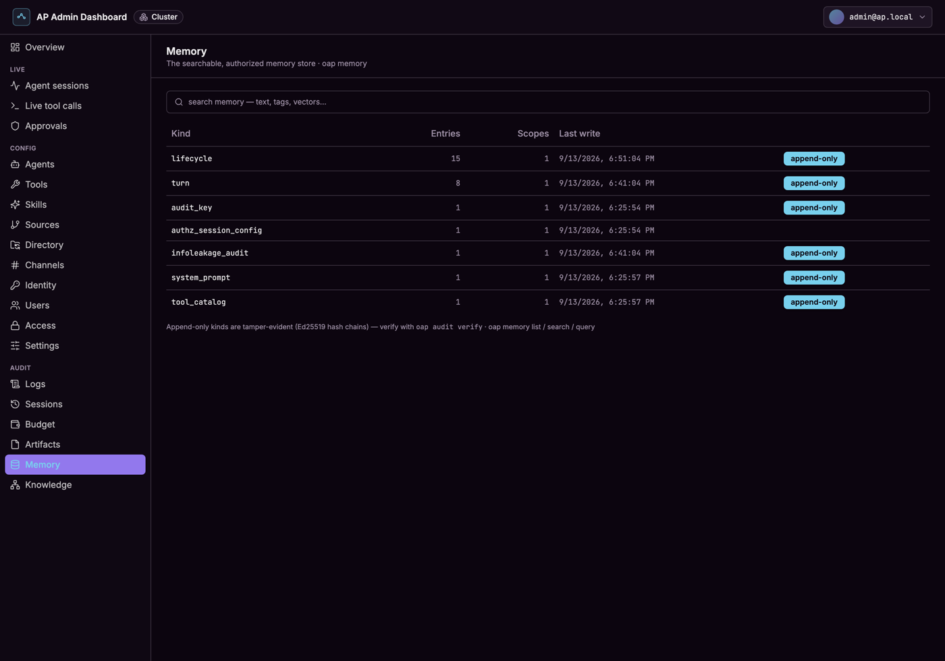Click the Approvals shield icon
Image resolution: width=945 pixels, height=661 pixels.
(15, 126)
